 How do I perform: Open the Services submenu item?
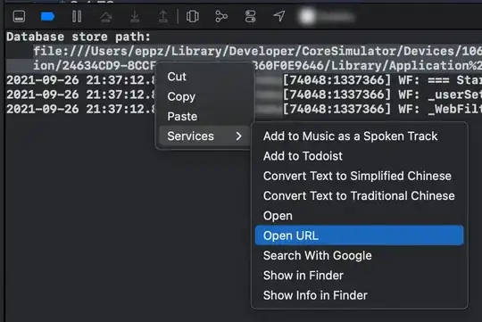point(204,136)
